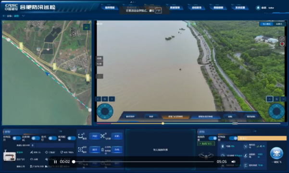289x173 pixels.
Task: Start recording with the red record icon
Action: click(282, 44)
